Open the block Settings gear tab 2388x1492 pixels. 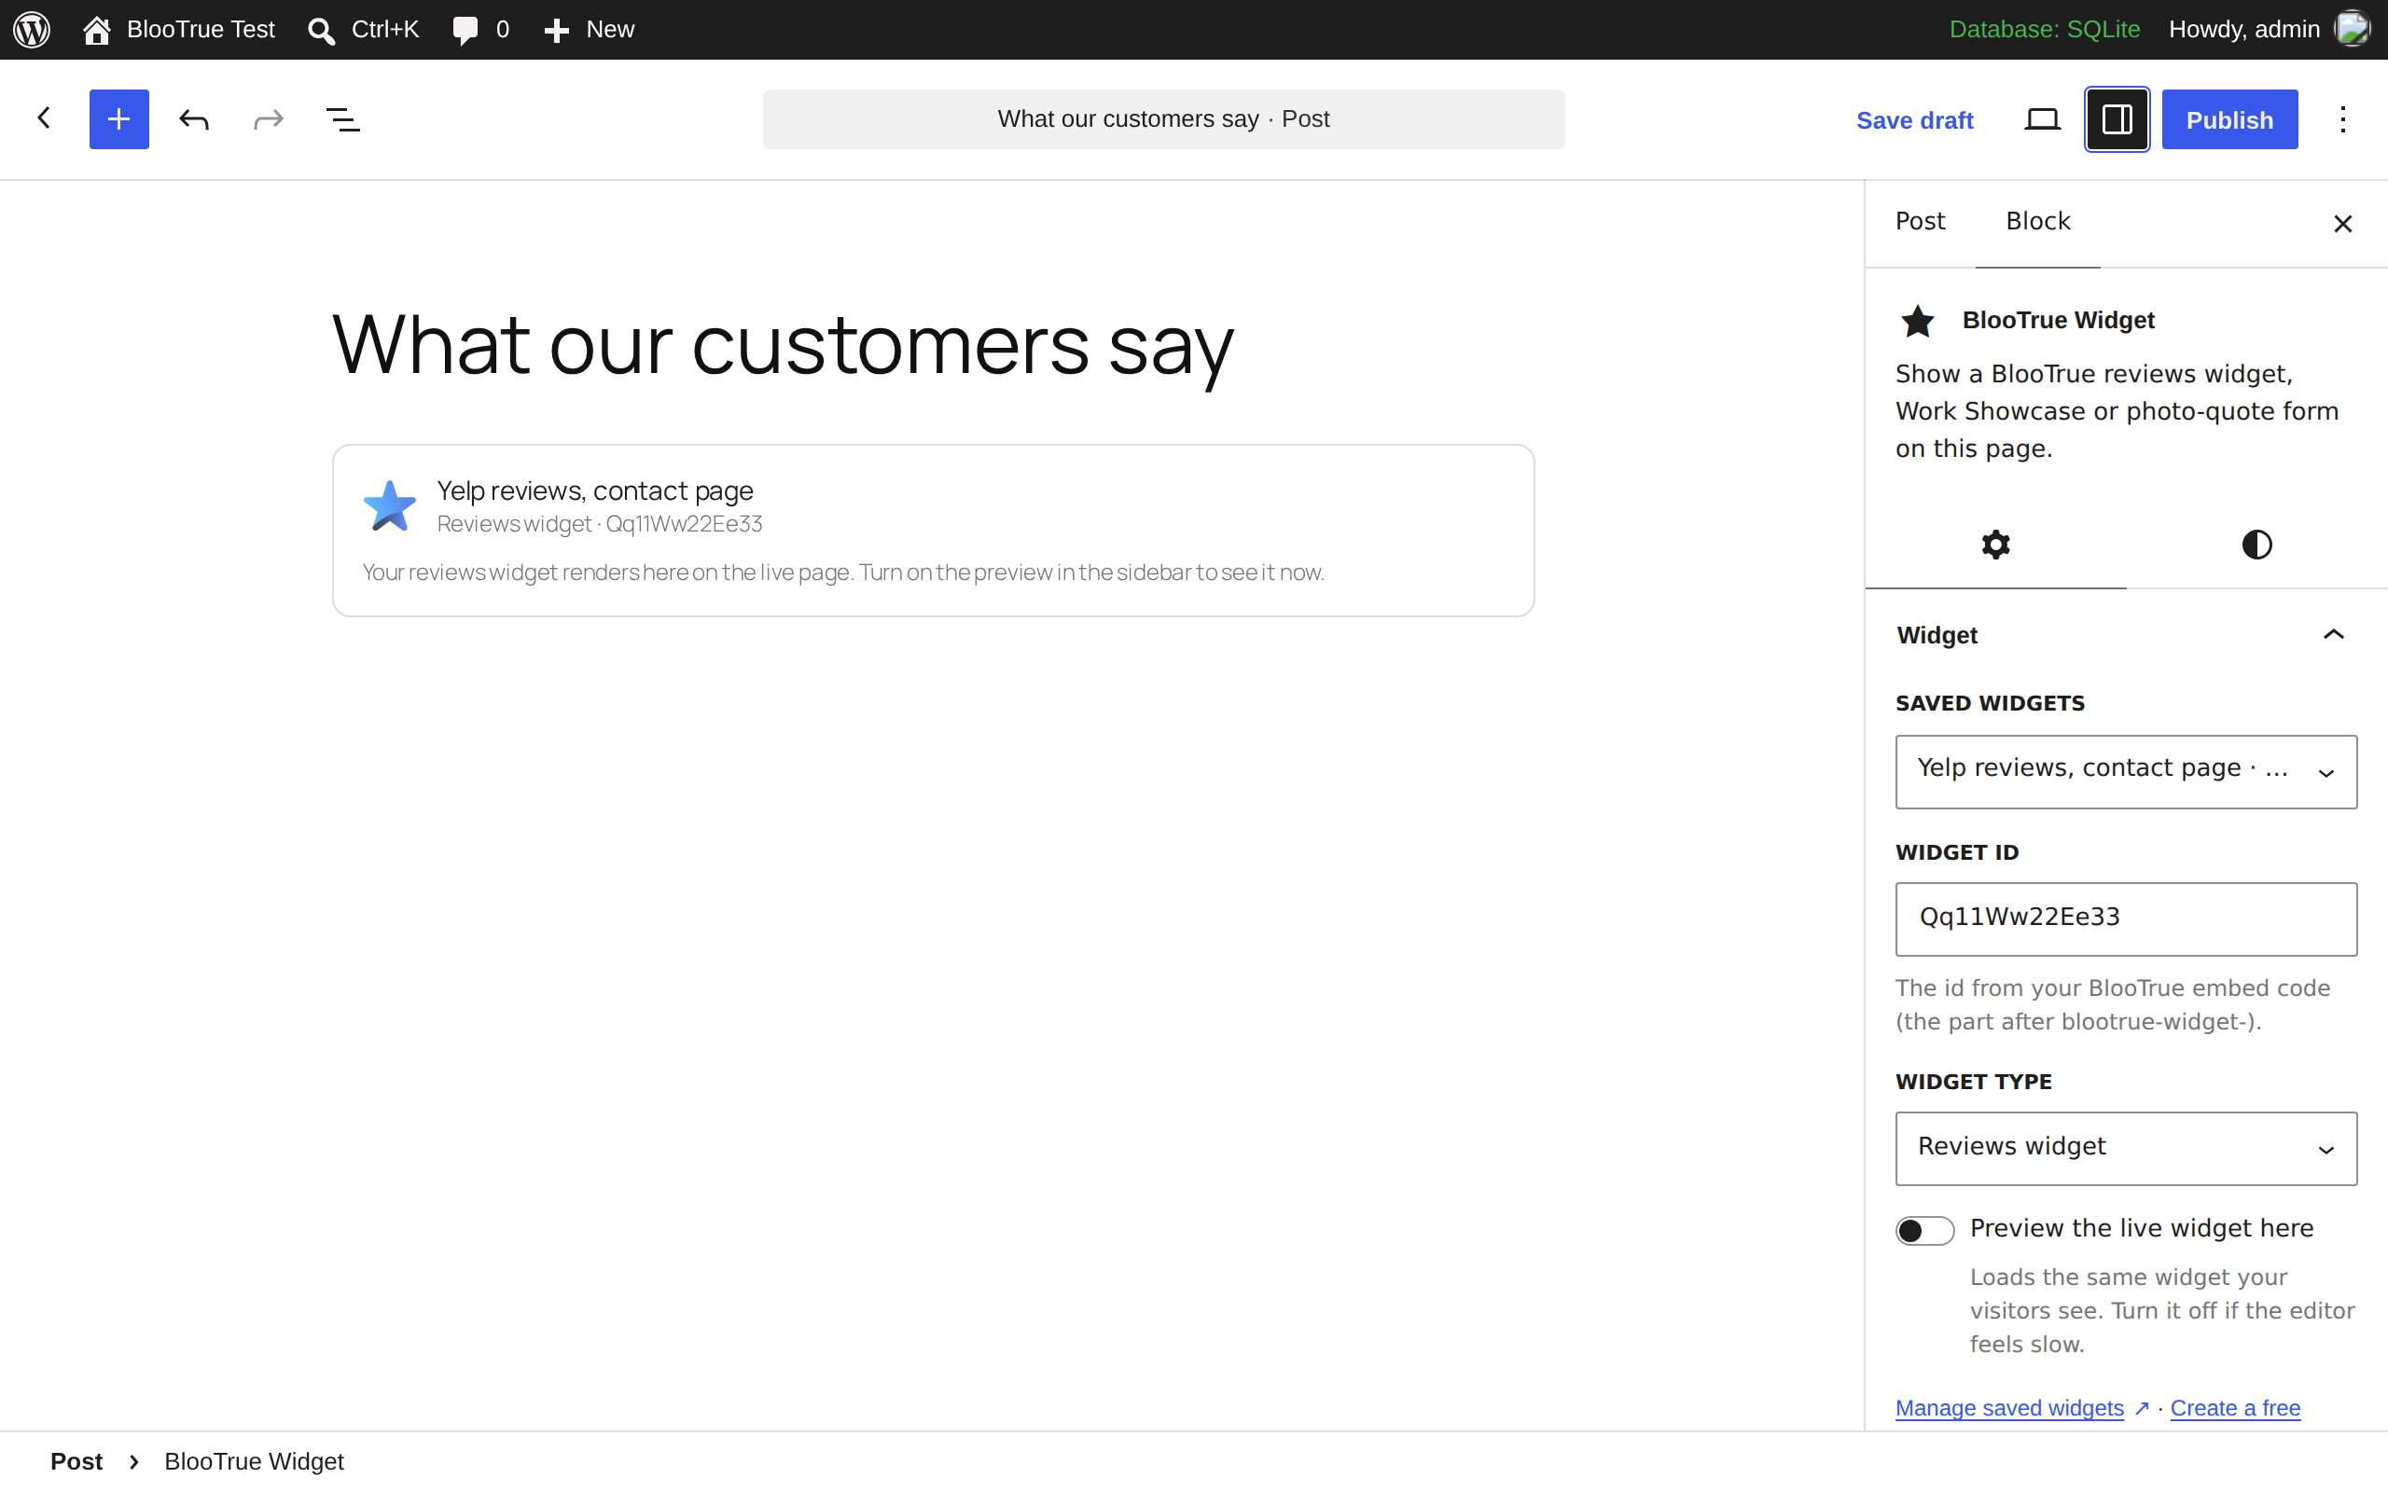1995,545
